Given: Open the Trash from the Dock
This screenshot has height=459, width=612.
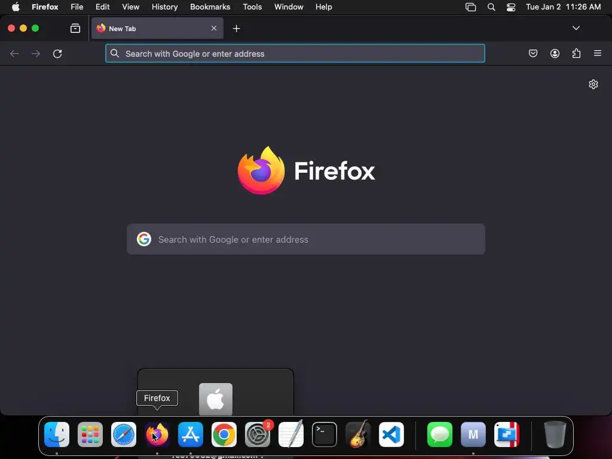Looking at the screenshot, I should coord(555,434).
